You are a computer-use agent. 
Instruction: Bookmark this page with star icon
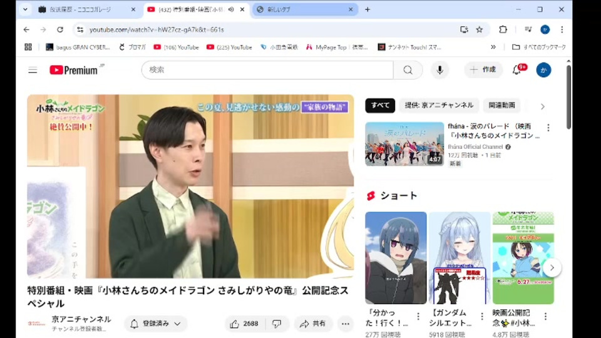pyautogui.click(x=479, y=29)
